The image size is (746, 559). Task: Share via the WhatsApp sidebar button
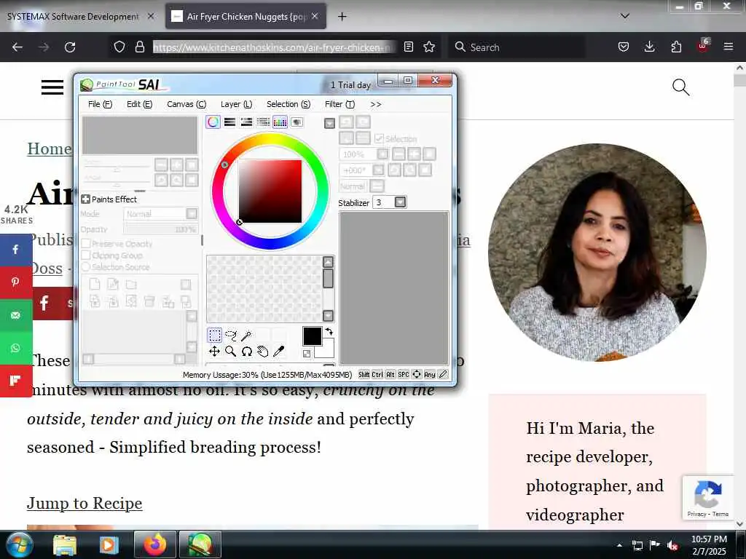click(x=16, y=348)
